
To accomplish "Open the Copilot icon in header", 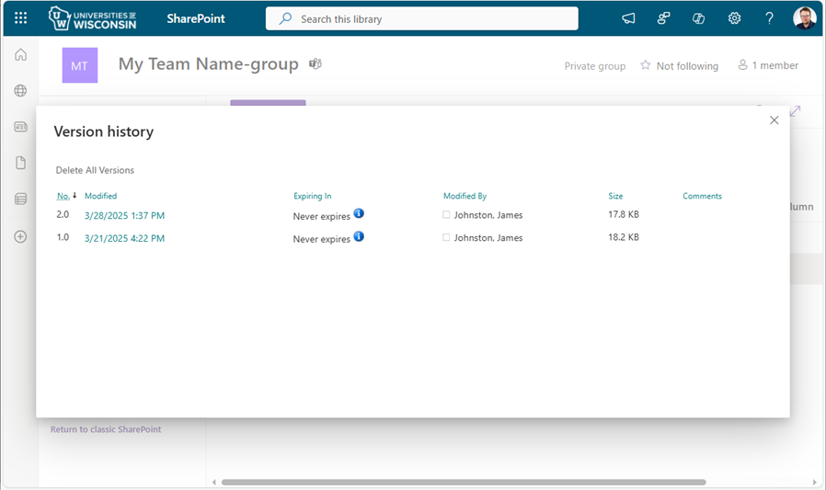I will (x=698, y=18).
